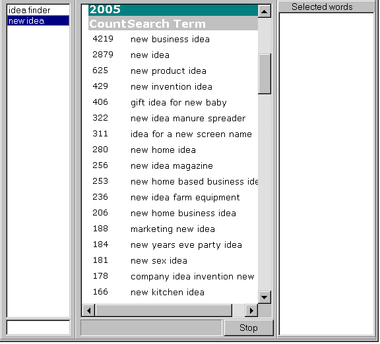Viewport: 380px width, 344px height.
Task: Select 'new product idea' search term
Action: (x=168, y=71)
